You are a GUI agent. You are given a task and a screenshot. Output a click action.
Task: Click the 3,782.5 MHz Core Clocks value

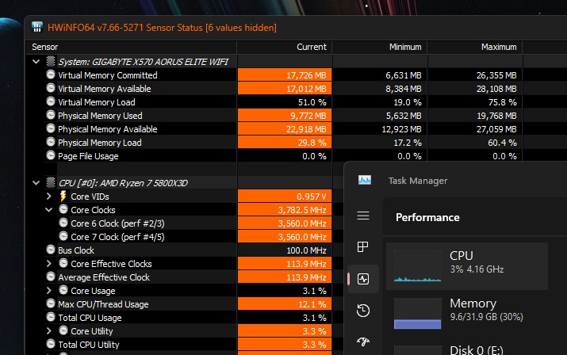point(285,210)
